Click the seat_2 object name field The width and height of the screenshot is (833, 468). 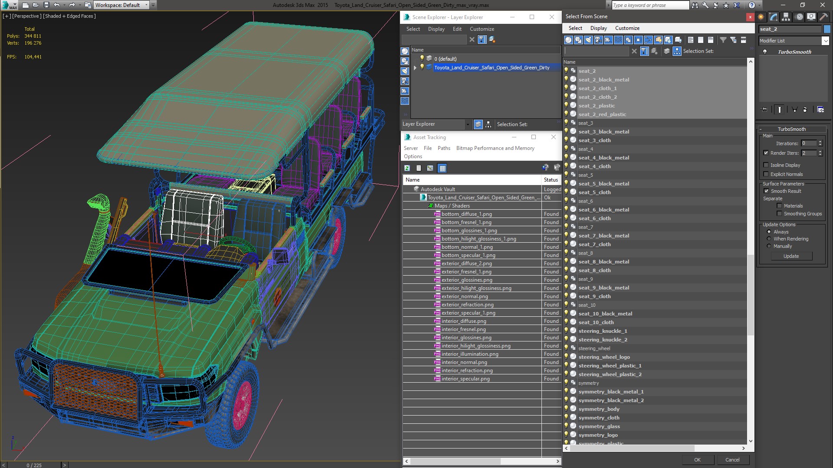pos(790,29)
